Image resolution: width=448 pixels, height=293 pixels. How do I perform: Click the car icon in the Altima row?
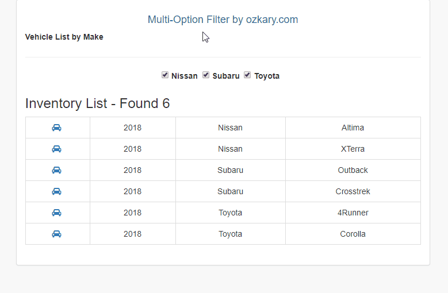[56, 128]
